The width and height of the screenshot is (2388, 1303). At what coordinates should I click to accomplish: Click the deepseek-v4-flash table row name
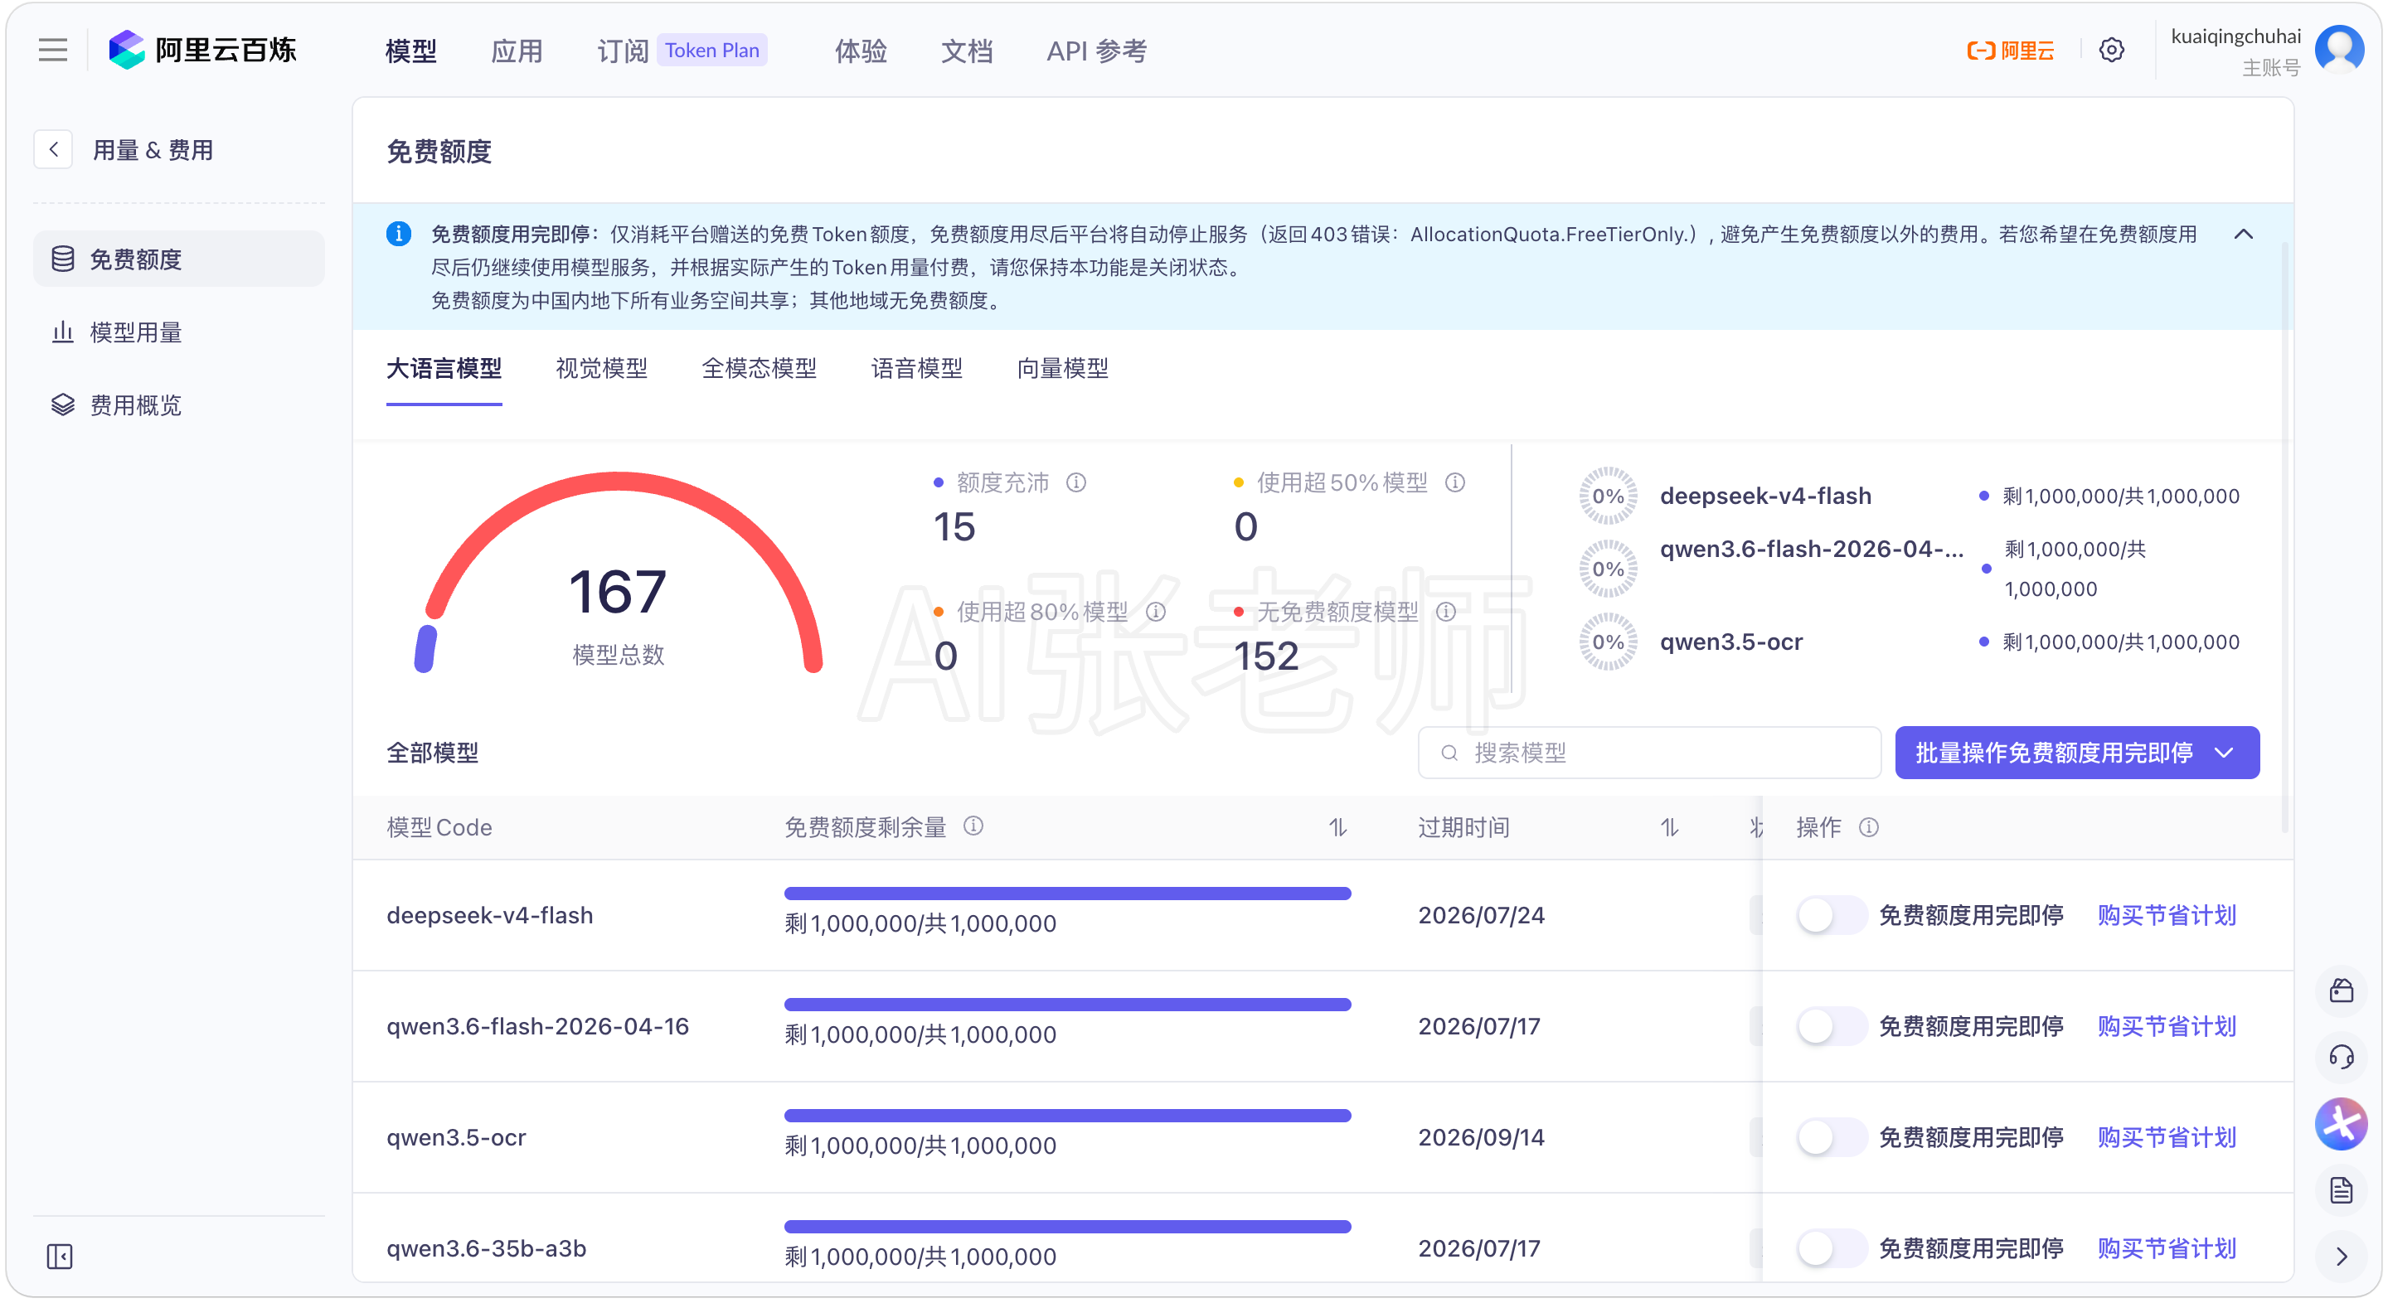click(x=489, y=915)
